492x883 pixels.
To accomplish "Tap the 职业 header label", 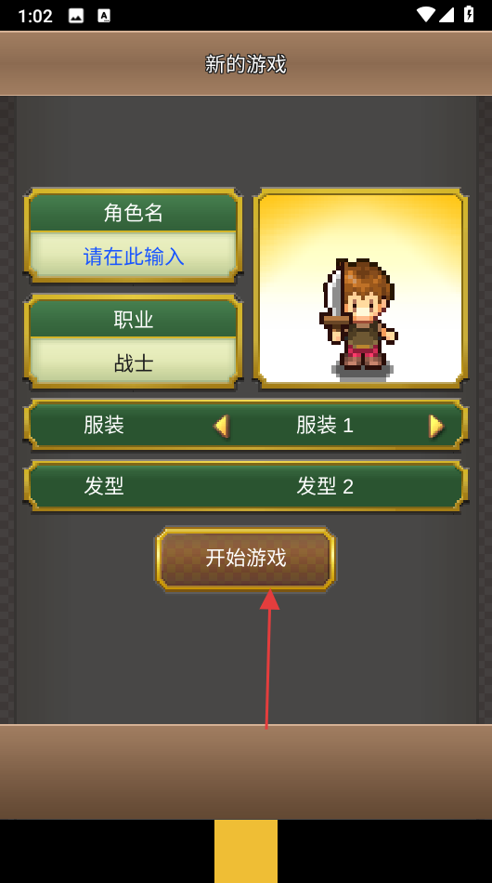I will tap(134, 320).
